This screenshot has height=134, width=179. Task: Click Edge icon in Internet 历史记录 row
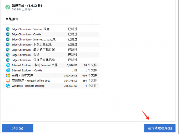tap(8, 39)
